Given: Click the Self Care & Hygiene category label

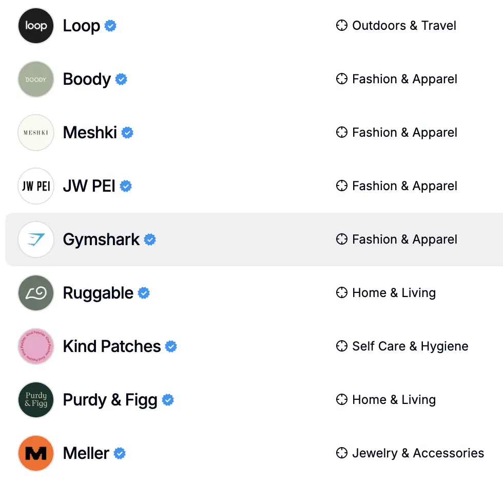Looking at the screenshot, I should click(x=410, y=346).
